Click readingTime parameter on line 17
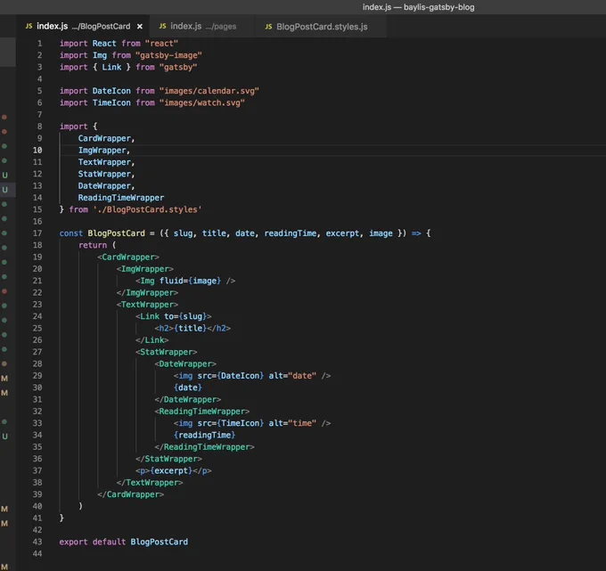606x571 pixels. pyautogui.click(x=291, y=233)
